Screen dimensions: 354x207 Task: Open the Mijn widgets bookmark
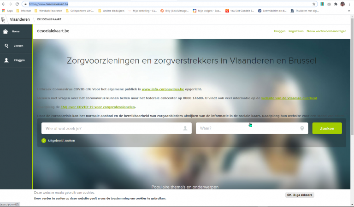pyautogui.click(x=207, y=11)
